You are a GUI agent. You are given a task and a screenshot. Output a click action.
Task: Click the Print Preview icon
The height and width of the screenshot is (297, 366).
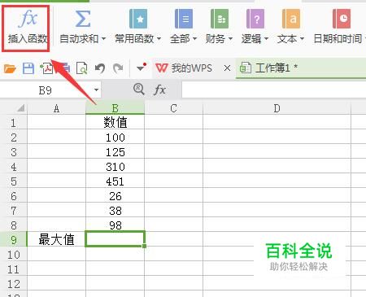click(x=81, y=68)
